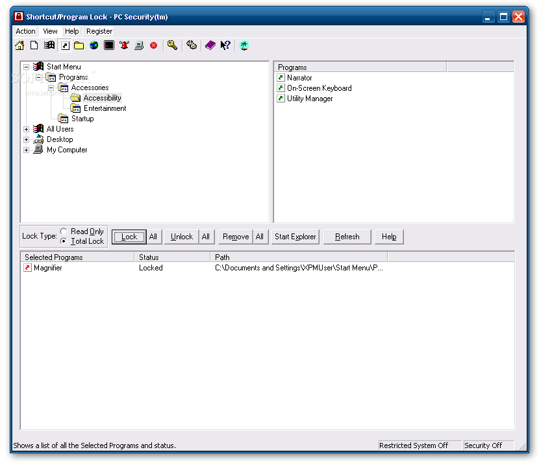Click the Narrator shortcut icon
Viewport: 539px width, 463px height.
(281, 78)
